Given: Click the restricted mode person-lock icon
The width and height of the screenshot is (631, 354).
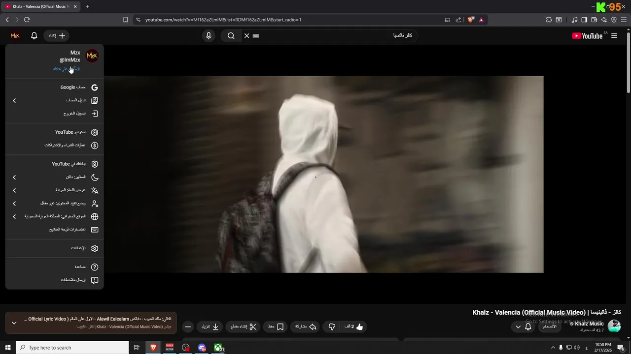Looking at the screenshot, I should tap(95, 204).
